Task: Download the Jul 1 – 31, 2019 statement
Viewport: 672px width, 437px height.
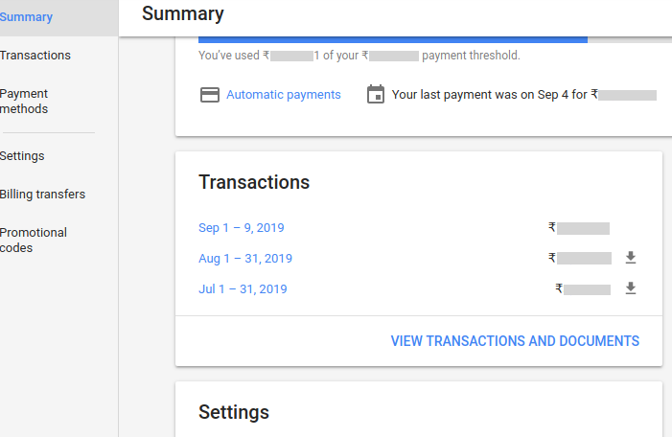Action: (631, 288)
